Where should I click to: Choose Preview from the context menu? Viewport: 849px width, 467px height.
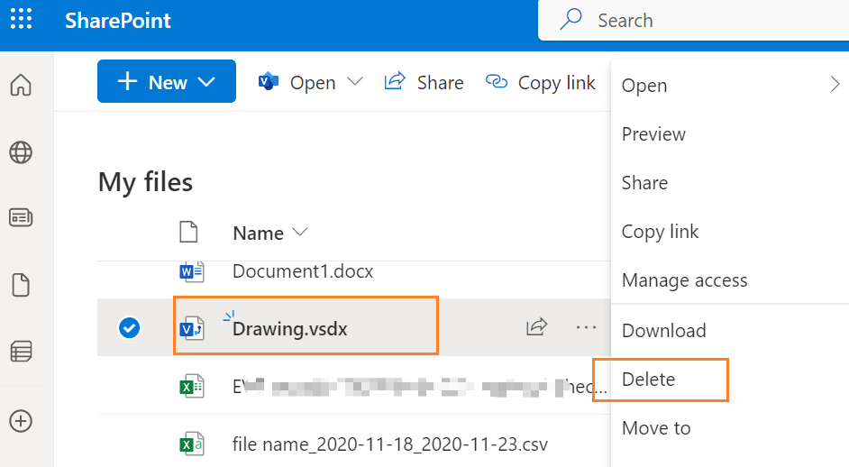click(653, 133)
